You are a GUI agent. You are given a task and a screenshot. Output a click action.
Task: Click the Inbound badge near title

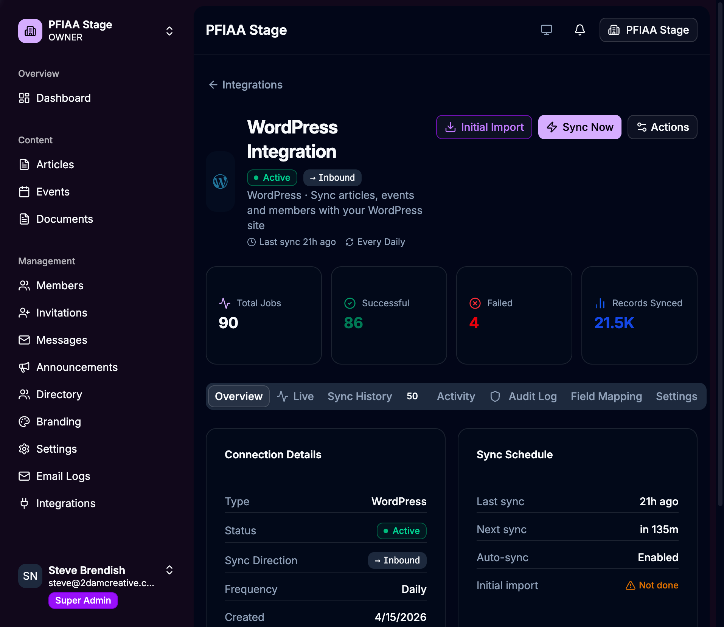332,178
